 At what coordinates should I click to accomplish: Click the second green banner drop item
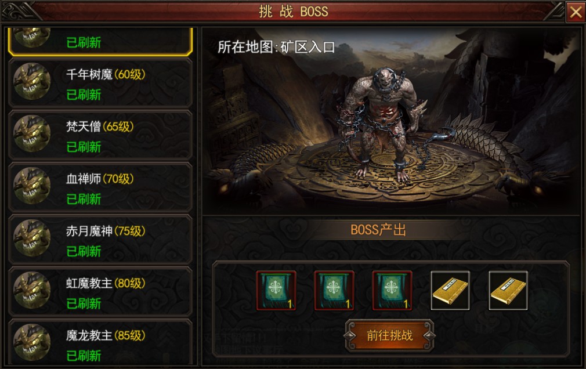334,291
